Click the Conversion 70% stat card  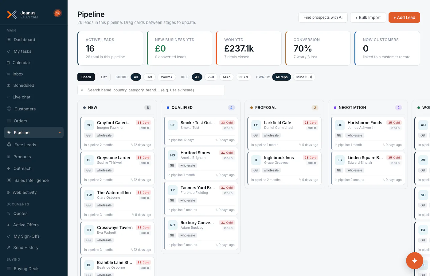pyautogui.click(x=318, y=48)
